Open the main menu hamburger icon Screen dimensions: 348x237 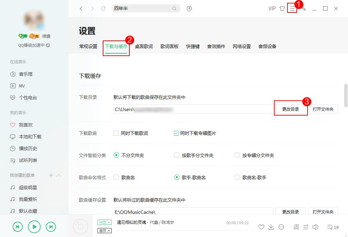click(292, 8)
